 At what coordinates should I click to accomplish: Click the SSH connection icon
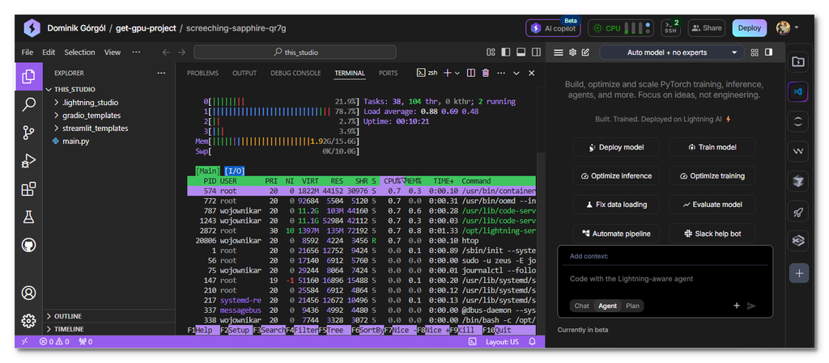671,27
